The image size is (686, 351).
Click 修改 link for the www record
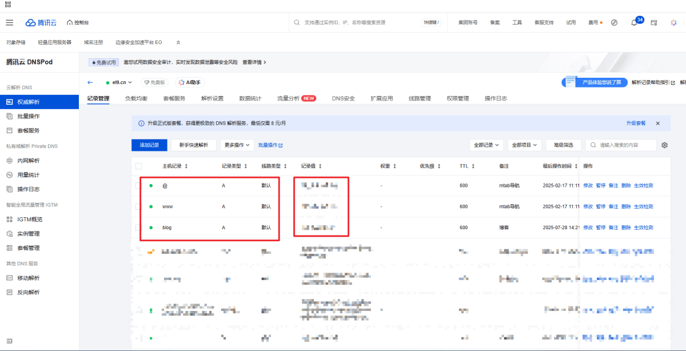(588, 206)
